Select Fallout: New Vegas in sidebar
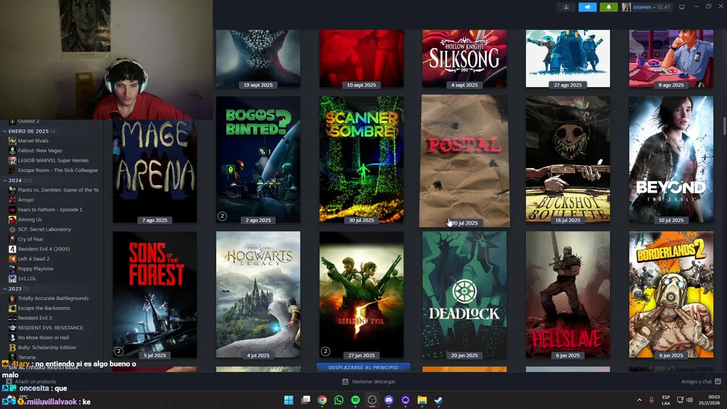The image size is (727, 409). (40, 151)
